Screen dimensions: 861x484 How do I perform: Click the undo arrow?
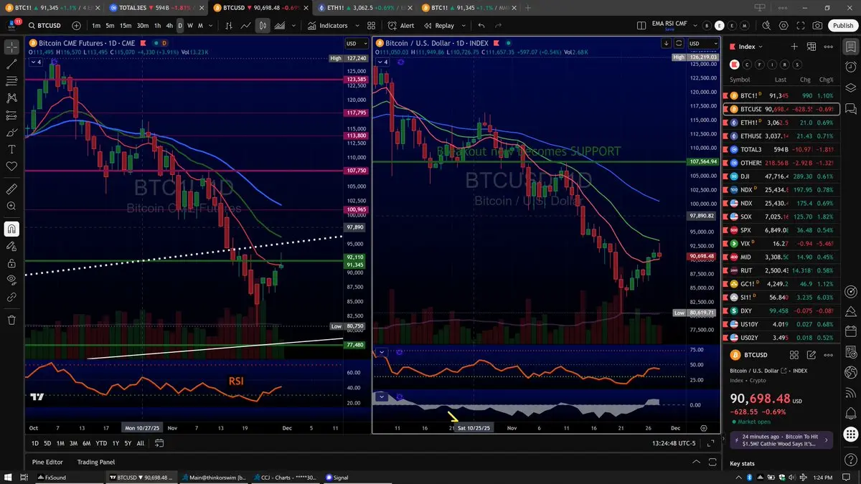tap(481, 25)
